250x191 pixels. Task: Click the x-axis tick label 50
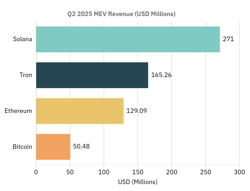tap(70, 172)
